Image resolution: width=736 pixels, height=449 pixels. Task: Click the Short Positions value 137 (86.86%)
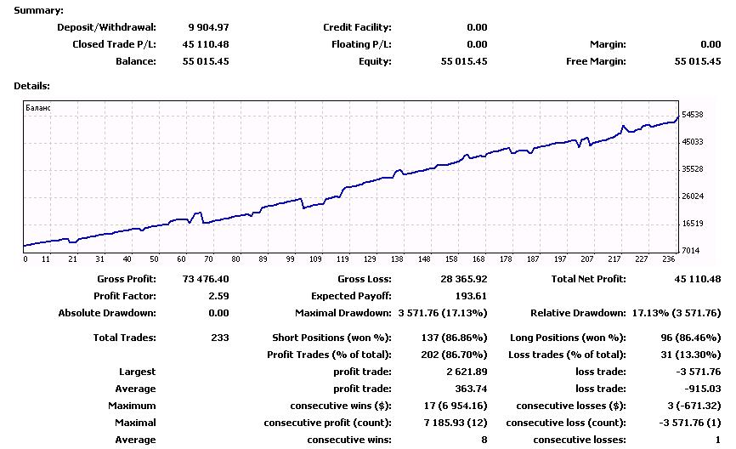[455, 338]
